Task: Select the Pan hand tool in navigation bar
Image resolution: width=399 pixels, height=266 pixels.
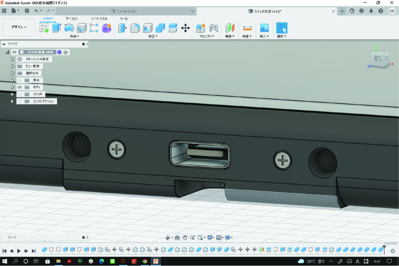Action: click(x=185, y=238)
